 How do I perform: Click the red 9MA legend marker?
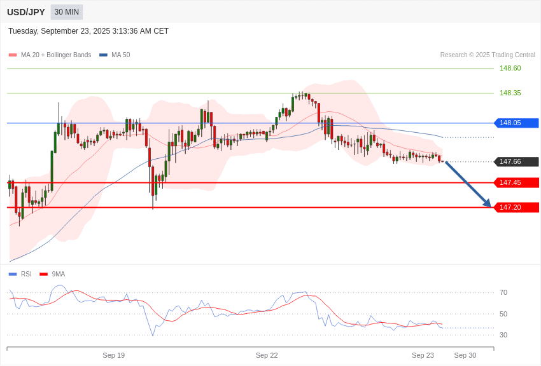pyautogui.click(x=43, y=274)
